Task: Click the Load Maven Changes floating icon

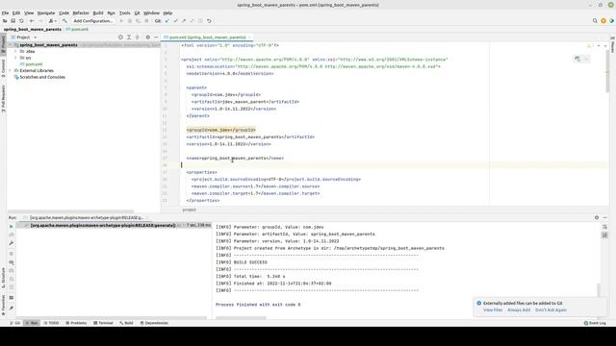Action: 577,59
